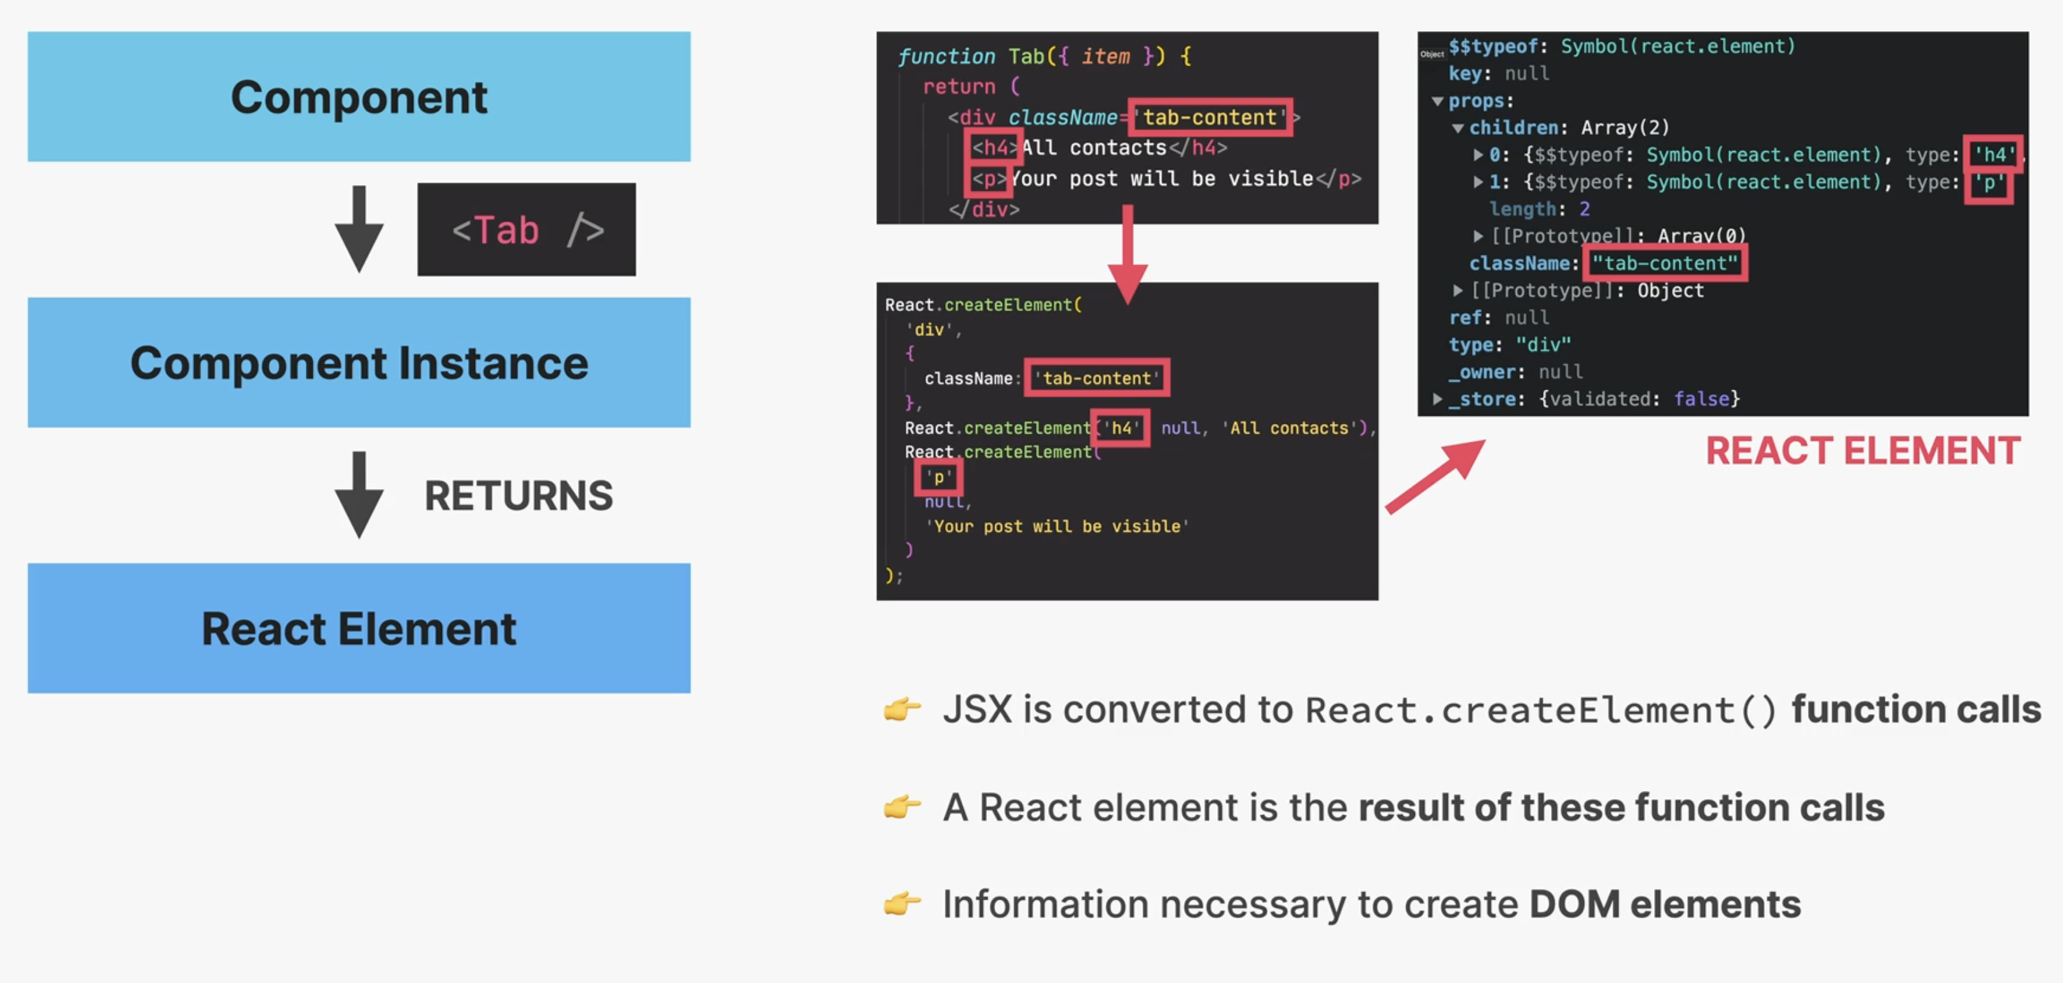The height and width of the screenshot is (983, 2063).
Task: Select the React Element blue box
Action: (x=359, y=628)
